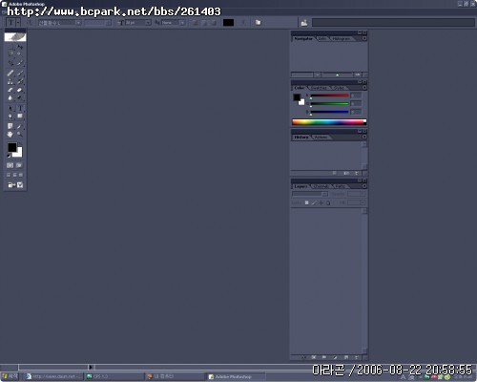Viewport: 477px width, 382px height.
Task: Select the Blur tool
Action: (10, 98)
